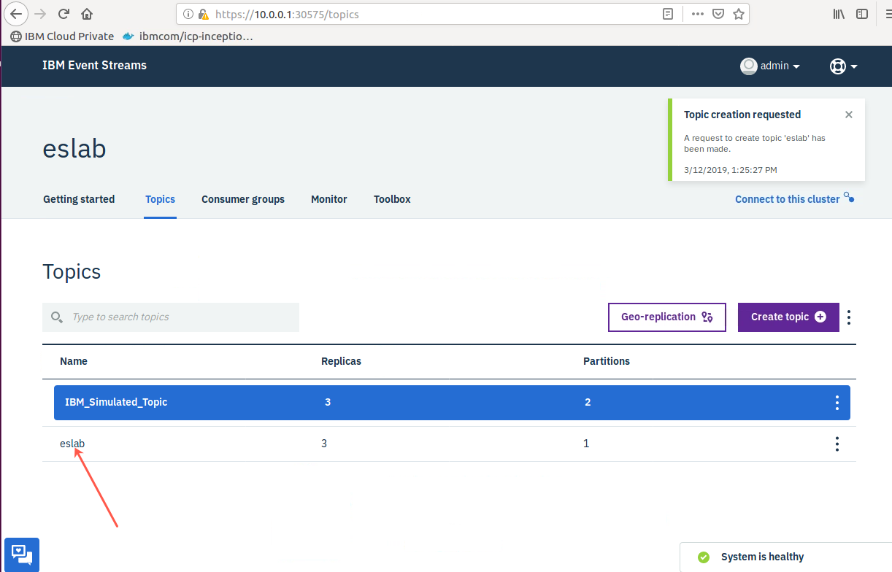Switch to the Monitor tab

[x=329, y=199]
